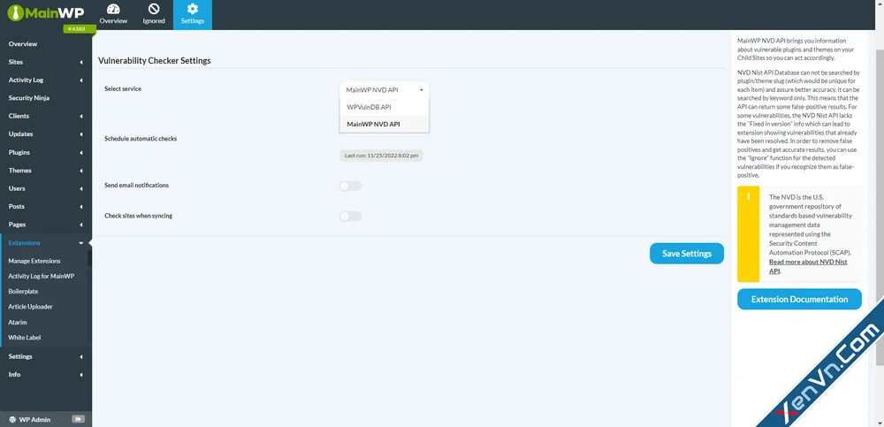Choose WPVulnDB API from the dropdown list
Screen dimensions: 884x427
(x=384, y=107)
